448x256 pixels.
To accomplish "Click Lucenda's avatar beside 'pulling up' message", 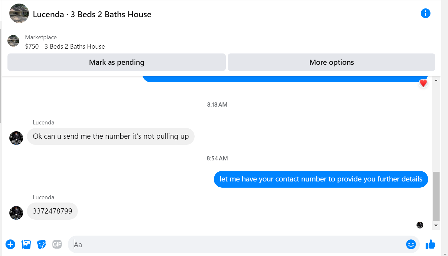I will [x=16, y=138].
